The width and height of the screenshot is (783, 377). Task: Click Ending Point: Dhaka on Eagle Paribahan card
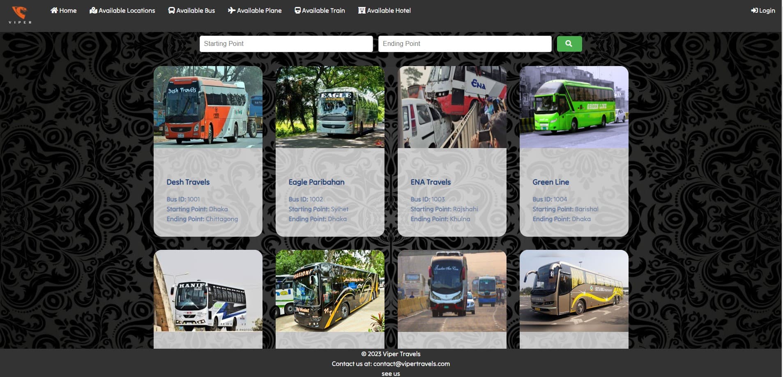point(318,219)
